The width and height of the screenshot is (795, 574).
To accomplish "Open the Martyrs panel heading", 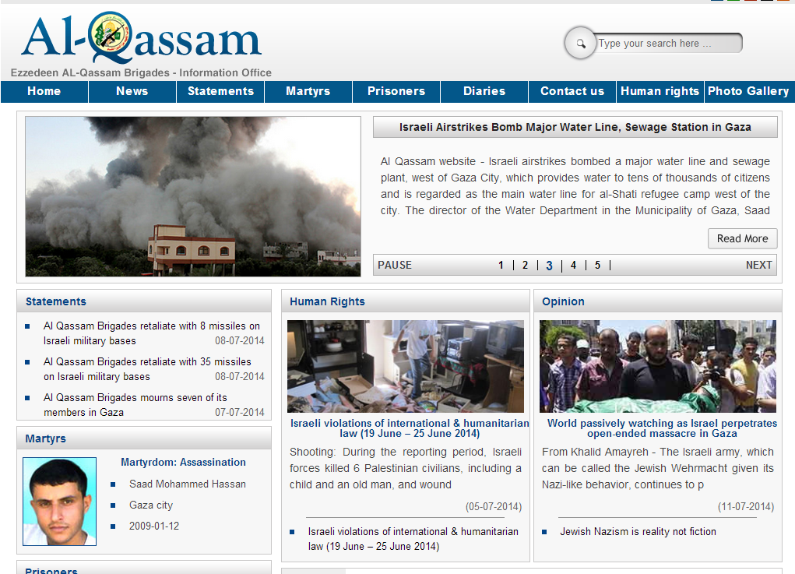I will click(x=46, y=438).
